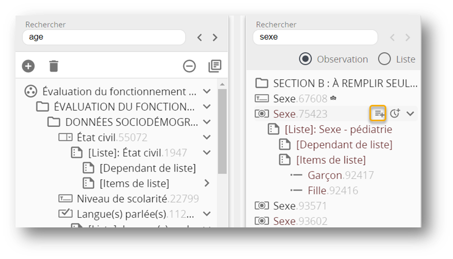Go to next search result in left panel
Viewport: 453px width, 259px height.
(x=215, y=37)
